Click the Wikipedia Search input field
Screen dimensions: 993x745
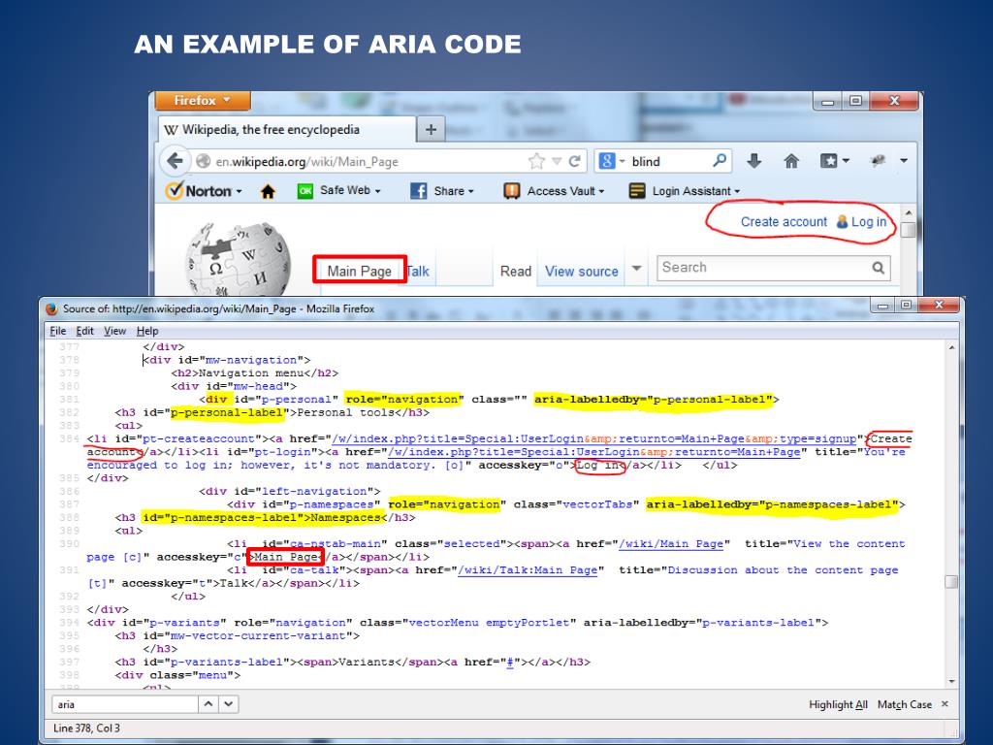[764, 268]
